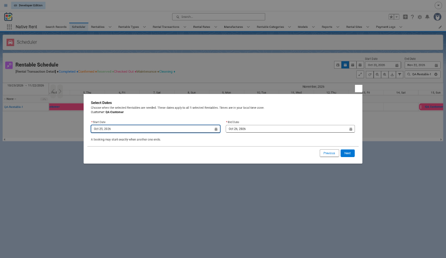Go back with the Previous button
This screenshot has height=258, width=446.
329,153
